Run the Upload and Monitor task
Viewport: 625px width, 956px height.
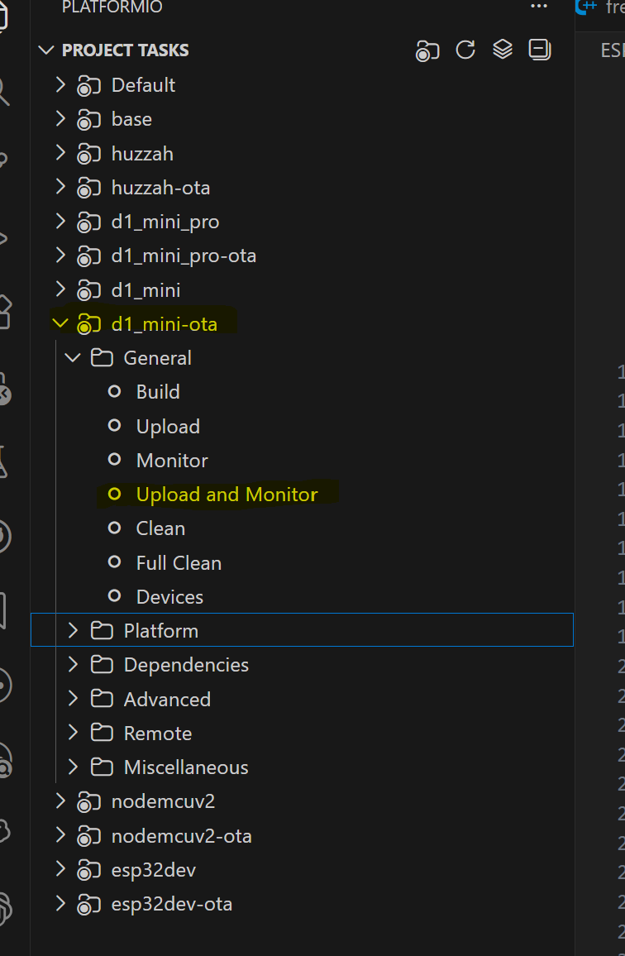pyautogui.click(x=227, y=495)
